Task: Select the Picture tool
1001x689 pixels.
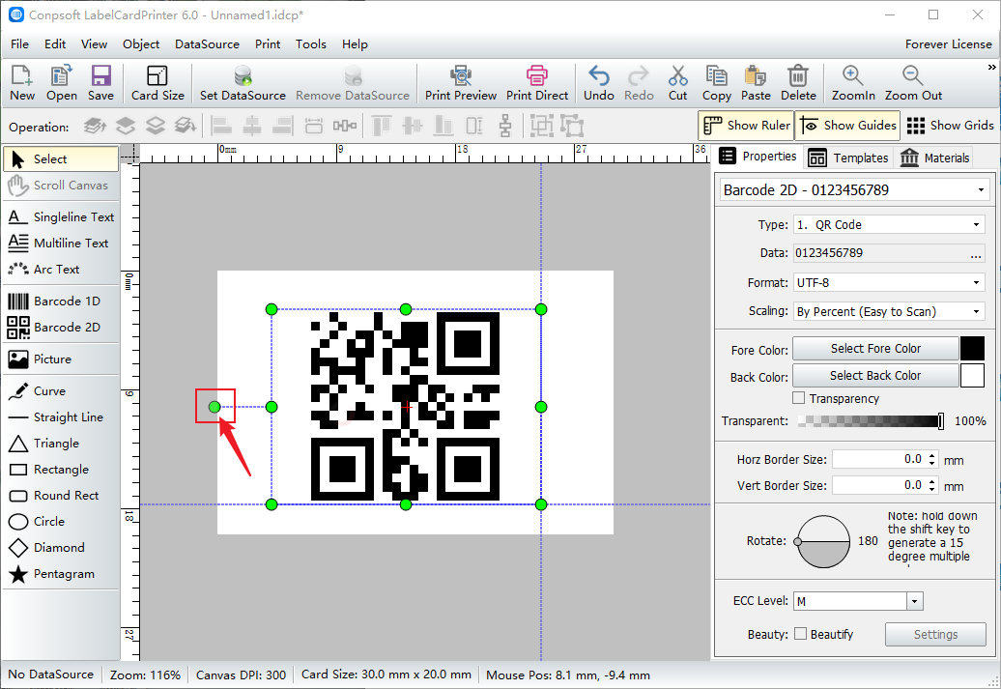Action: 61,359
